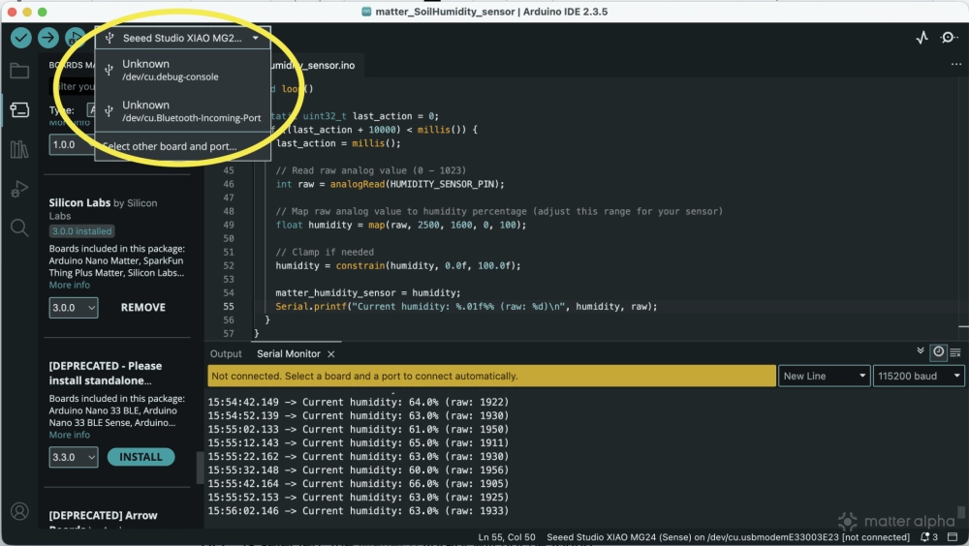
Task: Expand the Seeed Studio XIAO board selector
Action: (x=183, y=38)
